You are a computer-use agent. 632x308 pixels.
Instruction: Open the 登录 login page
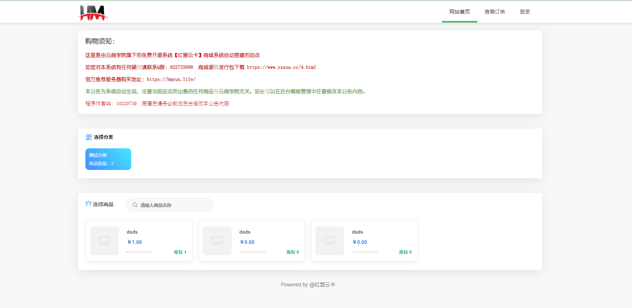(525, 12)
